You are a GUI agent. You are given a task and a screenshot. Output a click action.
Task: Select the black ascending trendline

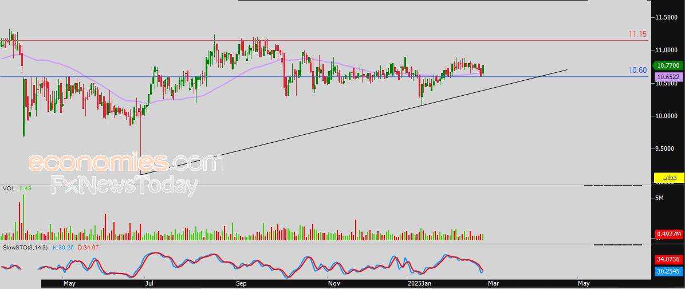[x=354, y=122]
